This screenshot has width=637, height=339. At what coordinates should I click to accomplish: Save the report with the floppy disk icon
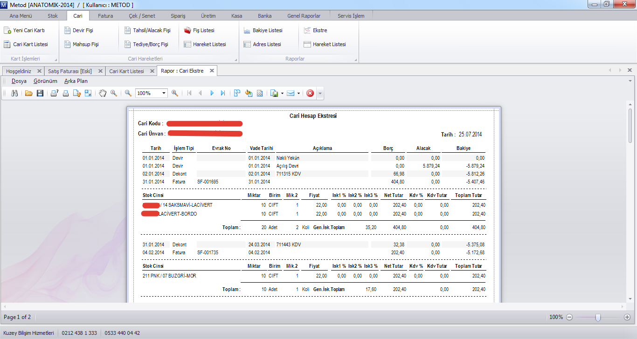[x=40, y=93]
